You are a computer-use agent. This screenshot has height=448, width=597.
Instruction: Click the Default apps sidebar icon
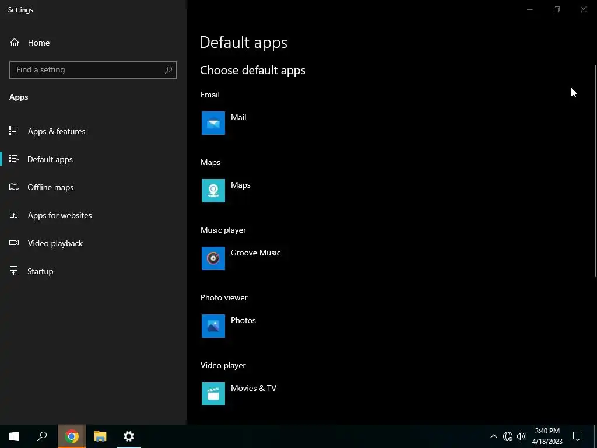[x=14, y=159]
